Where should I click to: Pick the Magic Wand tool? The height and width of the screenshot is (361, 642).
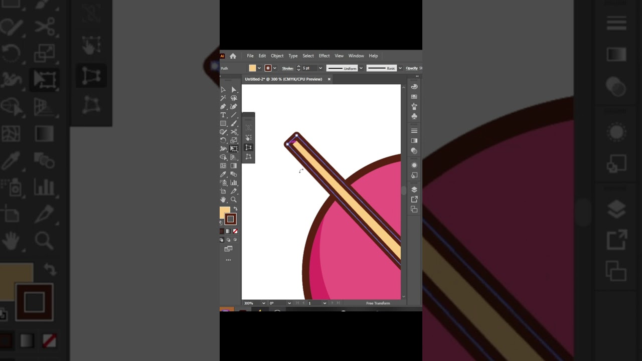pyautogui.click(x=223, y=98)
